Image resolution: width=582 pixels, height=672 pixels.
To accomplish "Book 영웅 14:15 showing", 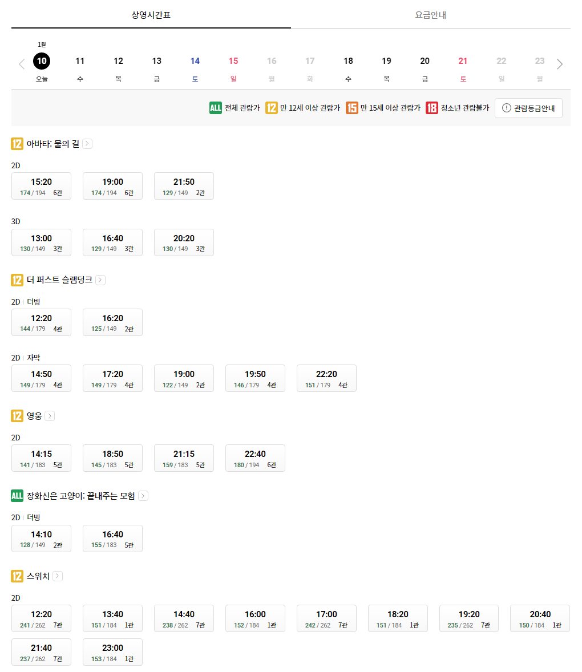I will 41,458.
